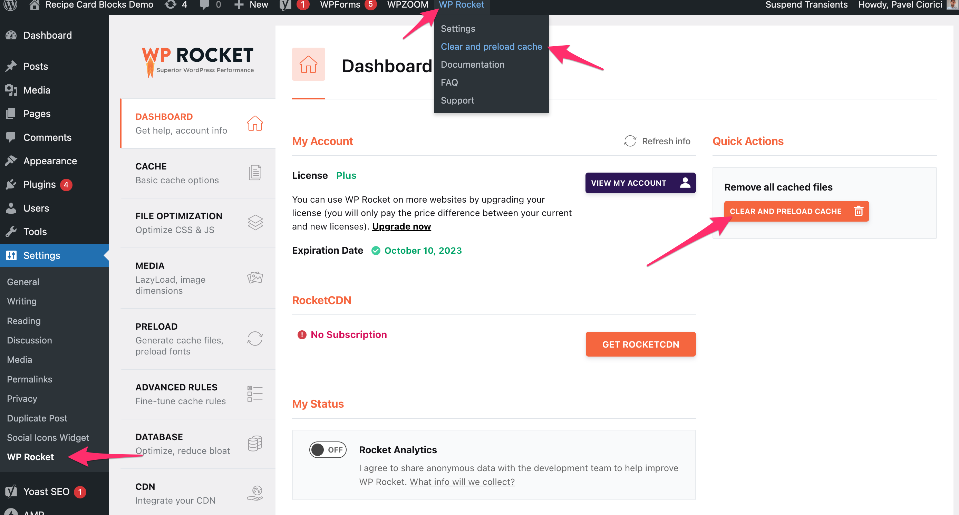Click the Pages icon in sidebar
The image size is (959, 515).
tap(11, 114)
